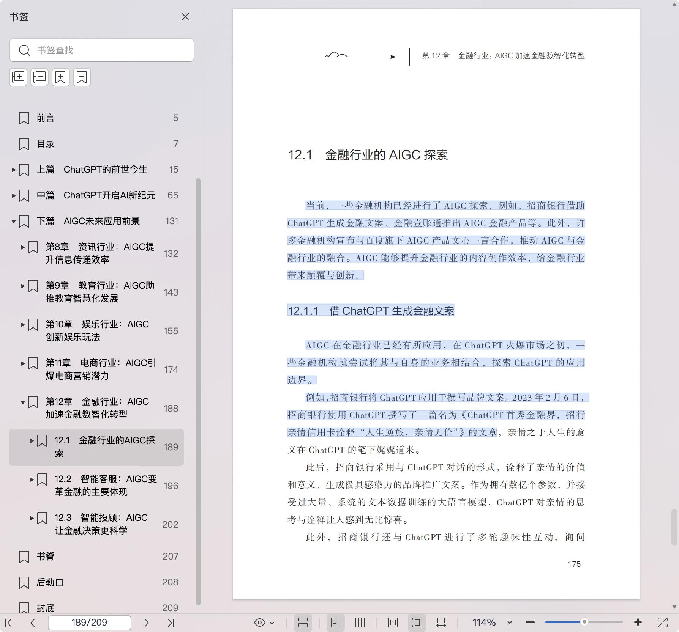The image size is (679, 632).
Task: Click the running header 第 12 章 金融行业
Action: click(503, 56)
